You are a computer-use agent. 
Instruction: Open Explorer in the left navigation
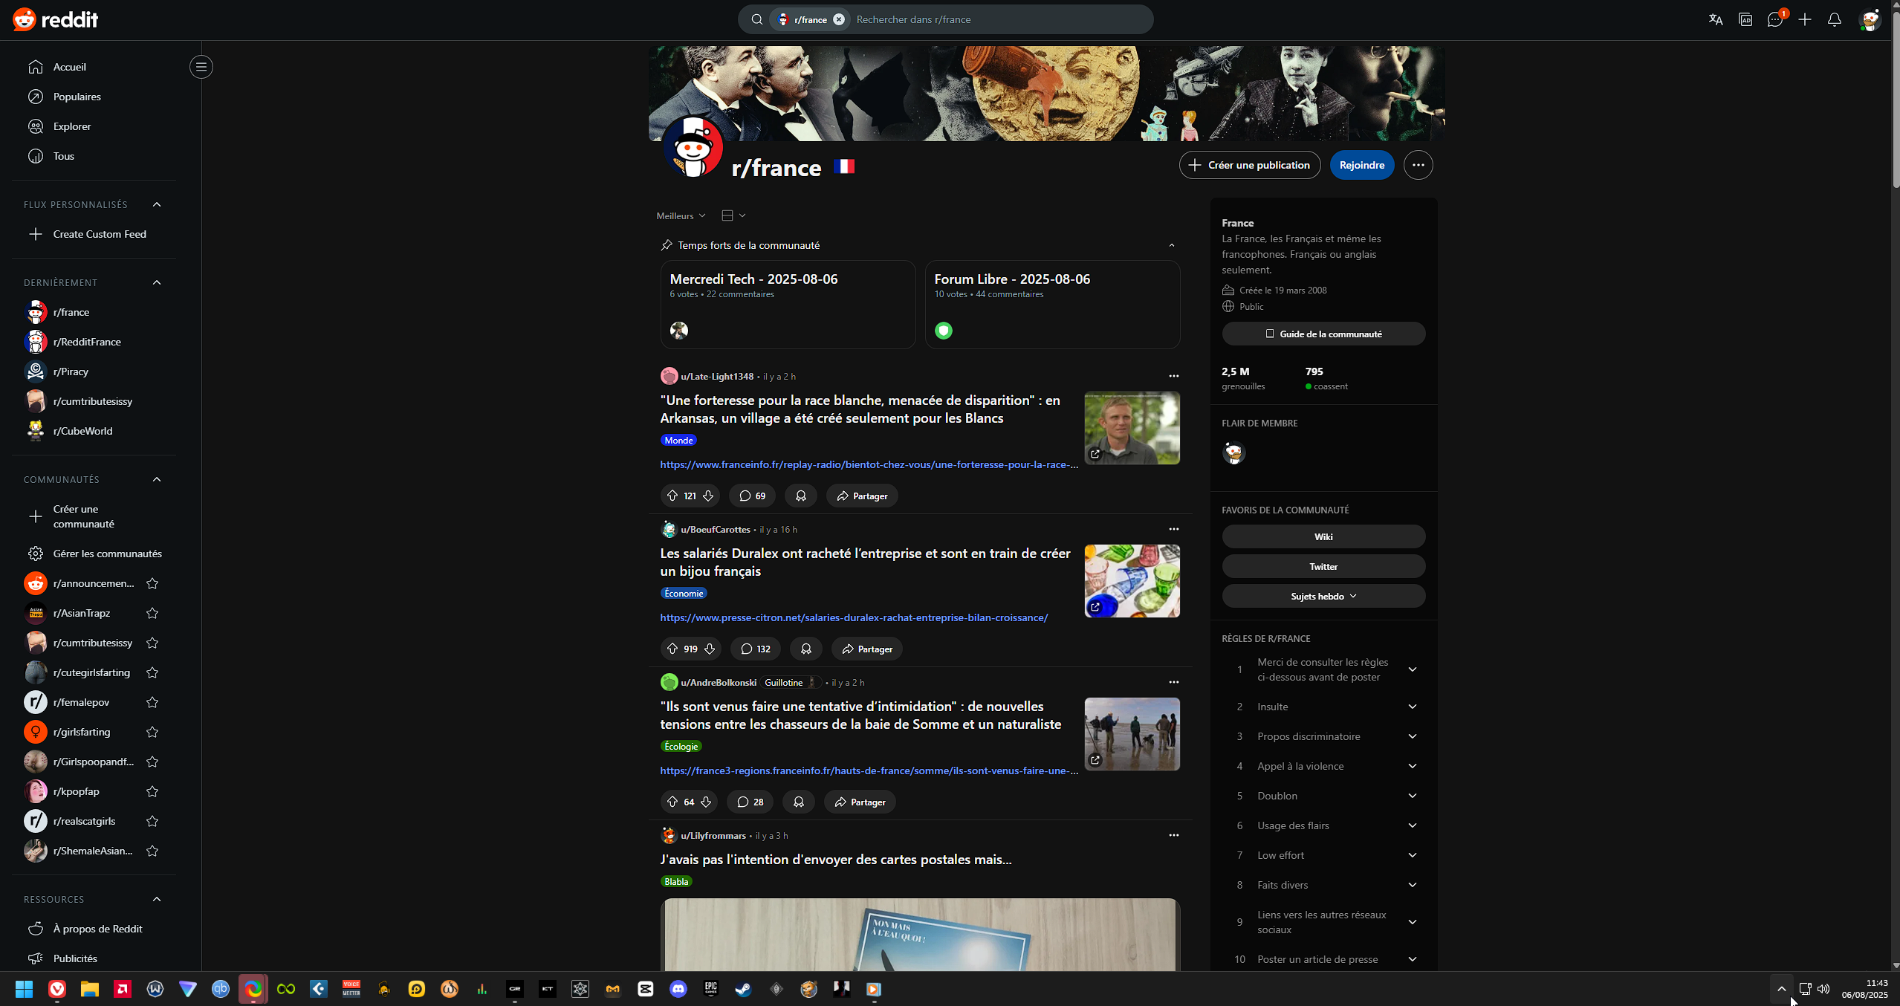72,126
